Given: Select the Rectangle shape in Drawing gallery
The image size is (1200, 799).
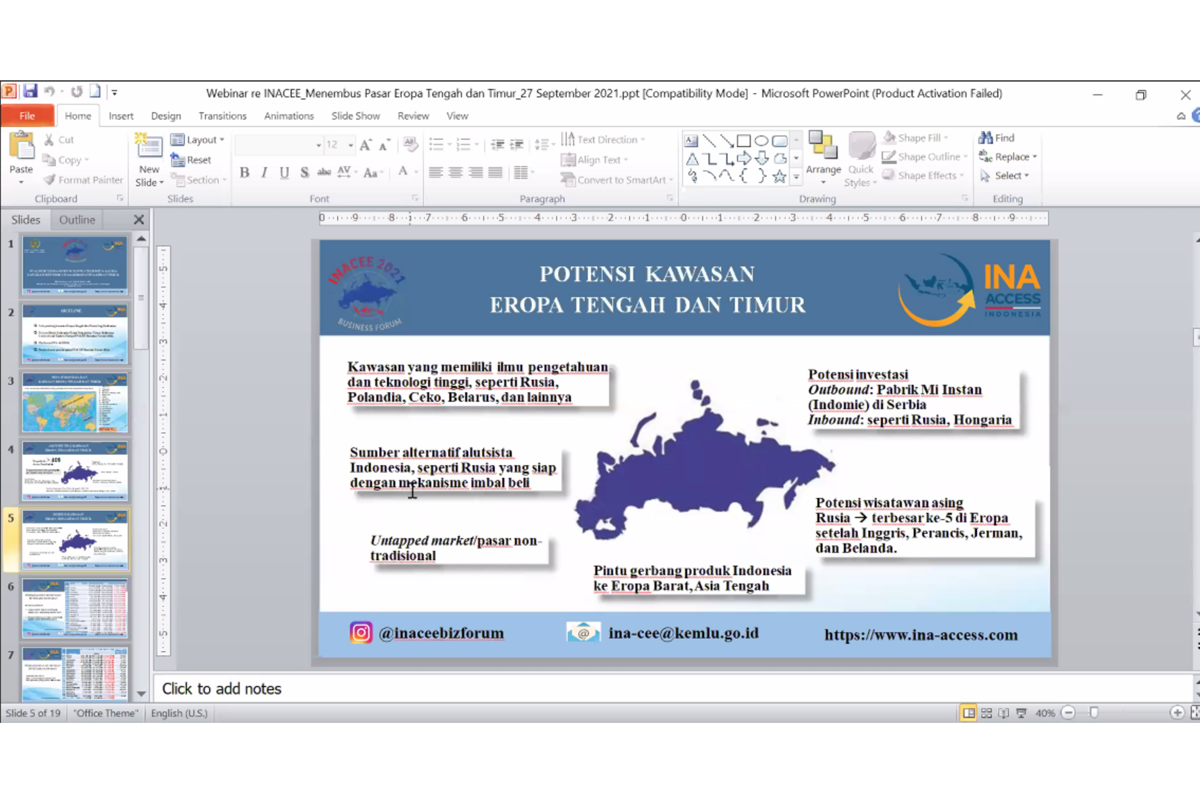Looking at the screenshot, I should (x=744, y=140).
